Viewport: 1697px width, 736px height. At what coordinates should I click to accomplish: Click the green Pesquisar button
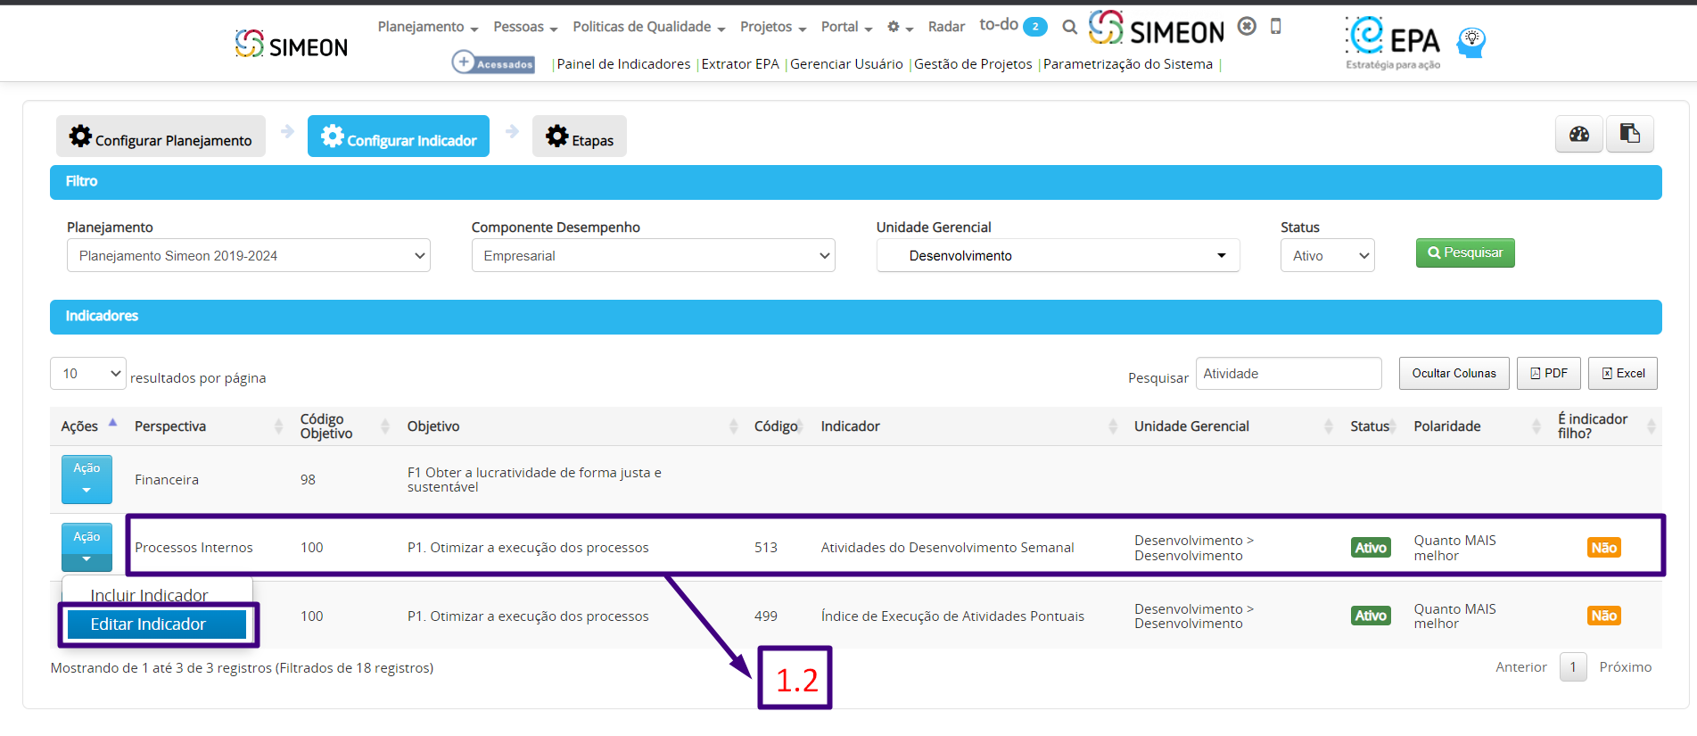(x=1465, y=253)
